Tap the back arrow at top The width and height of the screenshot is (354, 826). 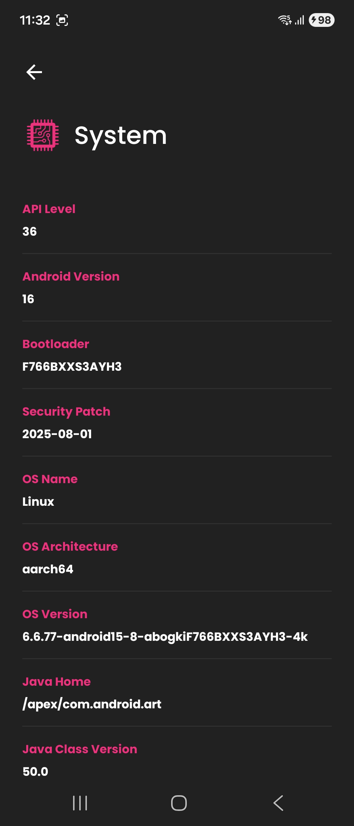(x=34, y=72)
